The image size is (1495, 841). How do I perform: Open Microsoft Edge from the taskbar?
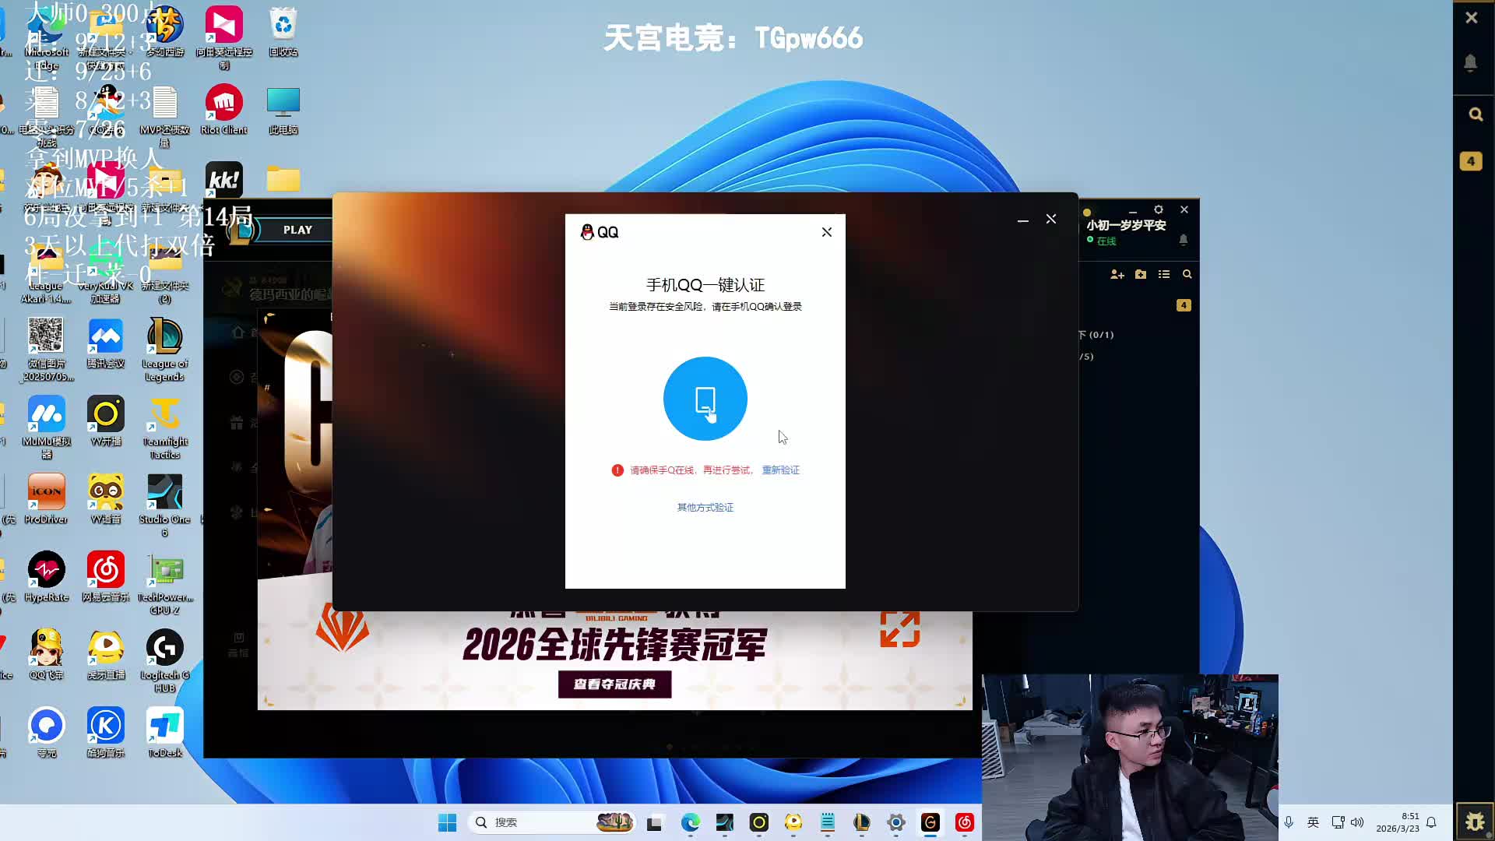click(690, 822)
